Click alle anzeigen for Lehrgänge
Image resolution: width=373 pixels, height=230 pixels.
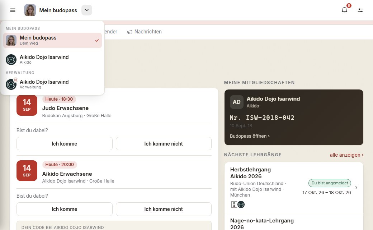click(x=346, y=155)
